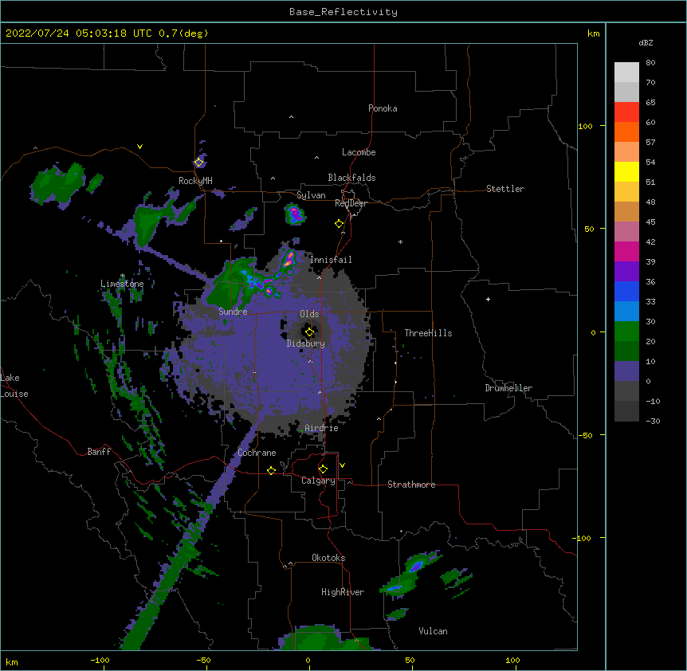Click the bright green 20-30 dBZ legend swatch
Image resolution: width=687 pixels, height=671 pixels.
[626, 332]
